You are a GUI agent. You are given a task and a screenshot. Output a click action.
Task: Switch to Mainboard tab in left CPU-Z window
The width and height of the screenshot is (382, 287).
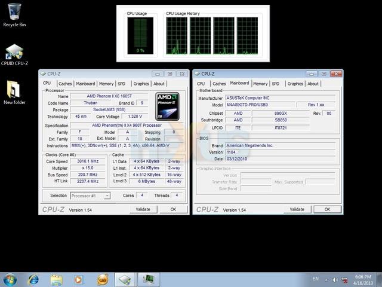(x=85, y=84)
